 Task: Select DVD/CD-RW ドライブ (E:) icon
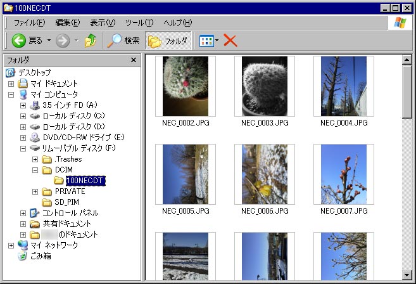tap(35, 138)
